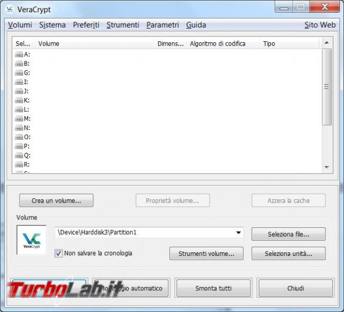This screenshot has height=312, width=344.
Task: Click the 'Sel...' column header
Action: click(23, 43)
